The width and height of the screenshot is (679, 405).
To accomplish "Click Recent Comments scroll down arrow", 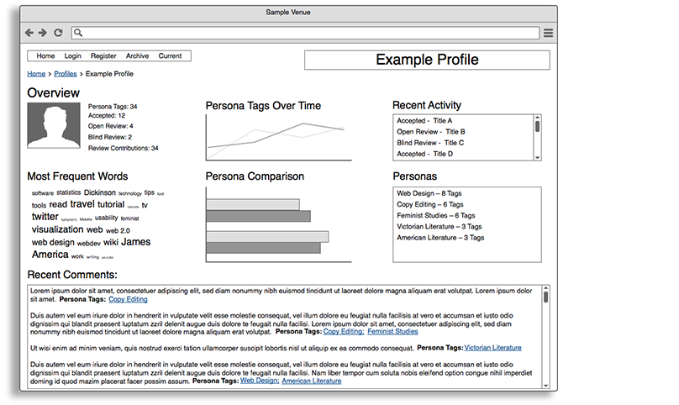I will [x=546, y=386].
